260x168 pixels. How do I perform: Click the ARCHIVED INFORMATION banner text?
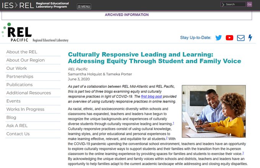coord(127,15)
